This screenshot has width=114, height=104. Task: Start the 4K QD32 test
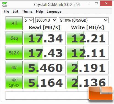coord(14,82)
